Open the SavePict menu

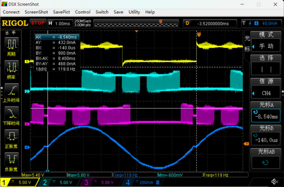(61, 12)
